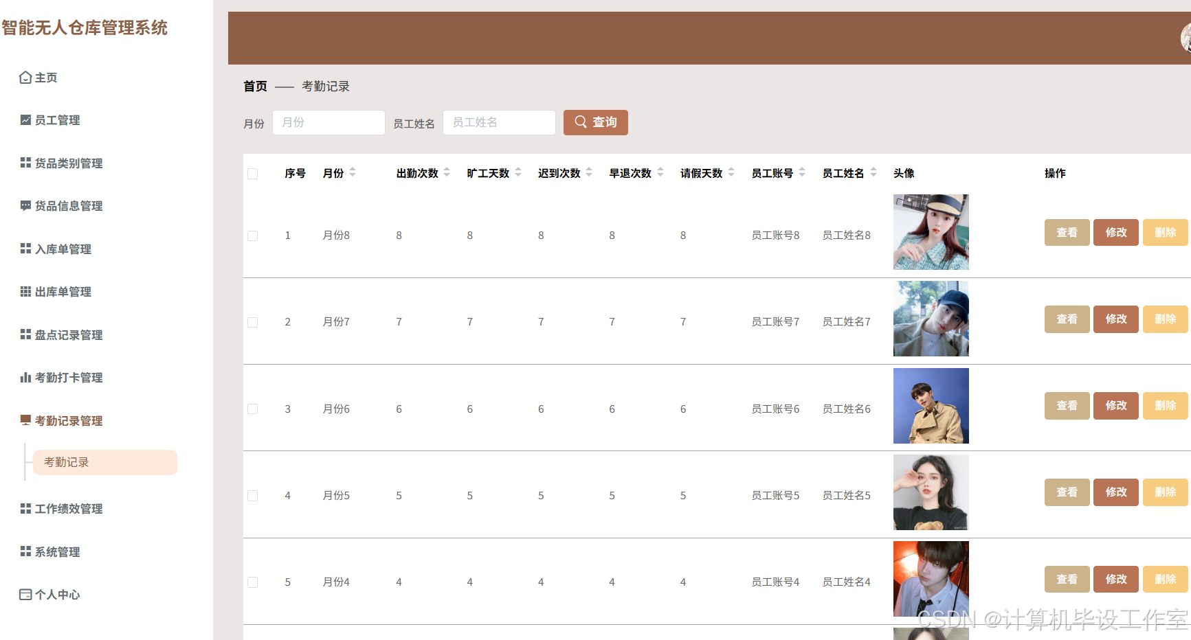Check the row with 月份4
The height and width of the screenshot is (640, 1191).
click(x=252, y=582)
